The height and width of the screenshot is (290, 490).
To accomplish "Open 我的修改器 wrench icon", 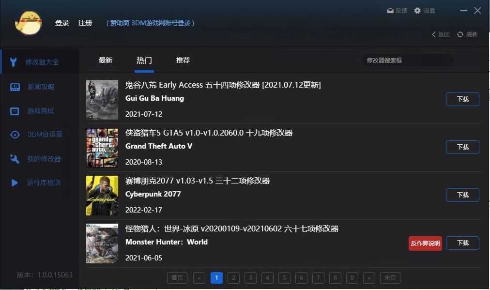I will point(15,159).
